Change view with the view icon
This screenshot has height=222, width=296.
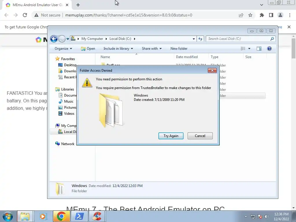tap(243, 49)
